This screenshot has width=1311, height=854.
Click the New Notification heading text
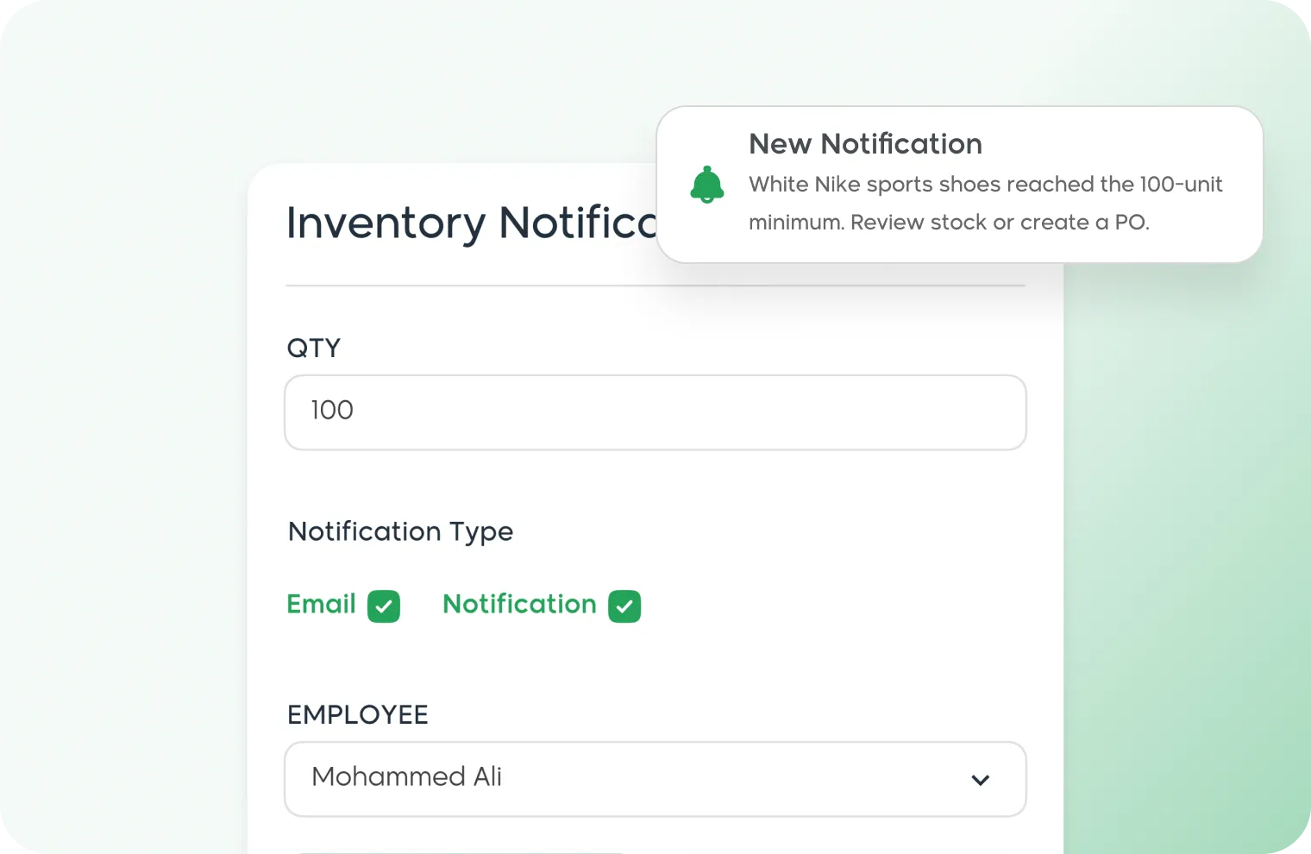[x=865, y=143]
